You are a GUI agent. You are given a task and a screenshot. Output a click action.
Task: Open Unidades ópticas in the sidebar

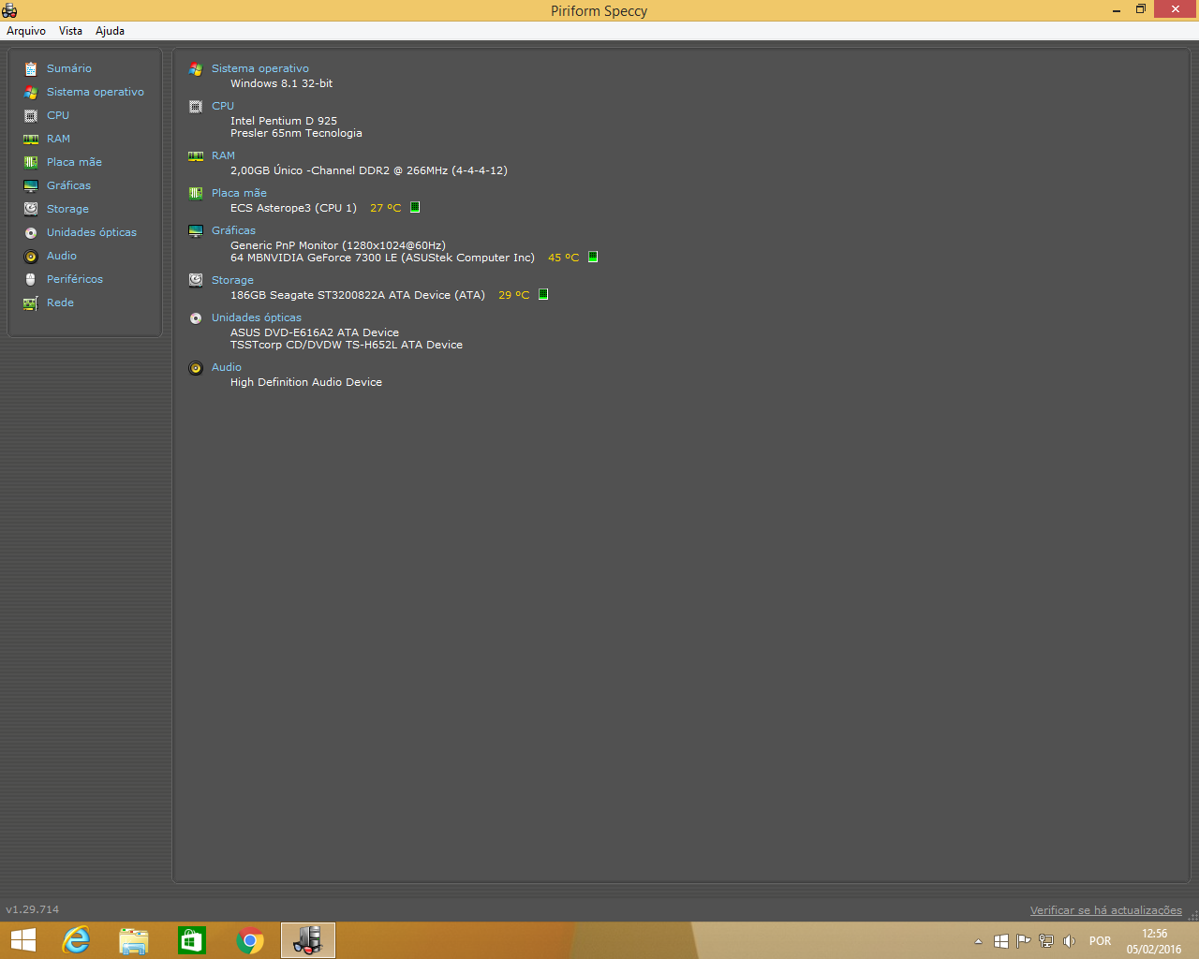point(92,232)
